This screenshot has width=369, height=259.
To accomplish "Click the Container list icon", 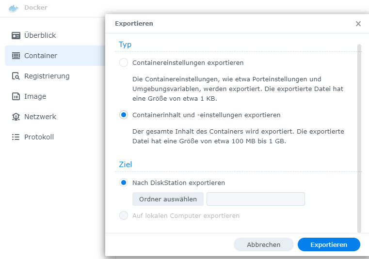I will point(16,56).
